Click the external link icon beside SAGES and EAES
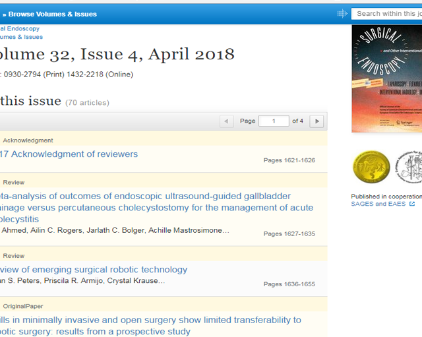This screenshot has height=337, width=422. (x=412, y=204)
